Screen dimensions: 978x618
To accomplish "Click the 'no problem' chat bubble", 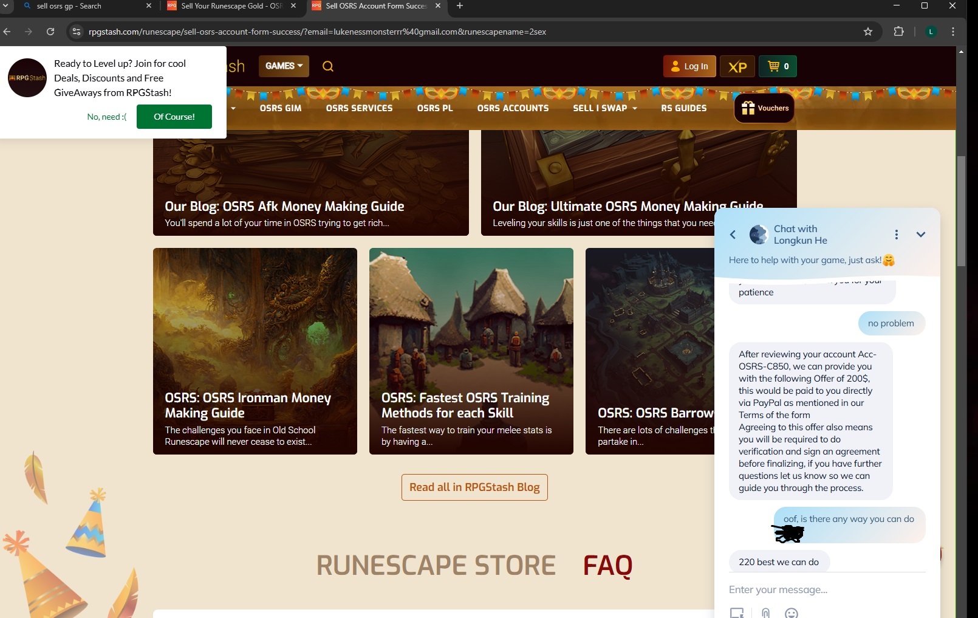I will tap(891, 323).
